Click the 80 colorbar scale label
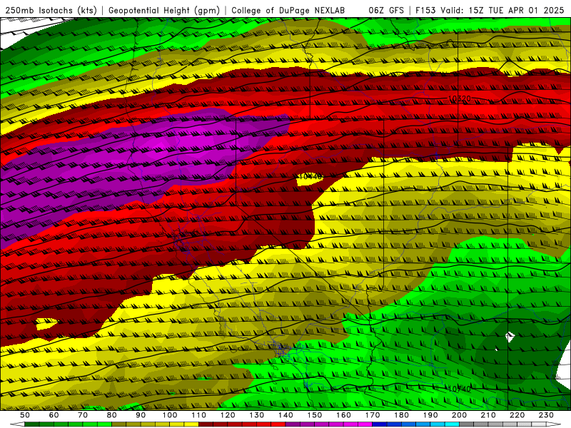The image size is (571, 428). click(111, 415)
